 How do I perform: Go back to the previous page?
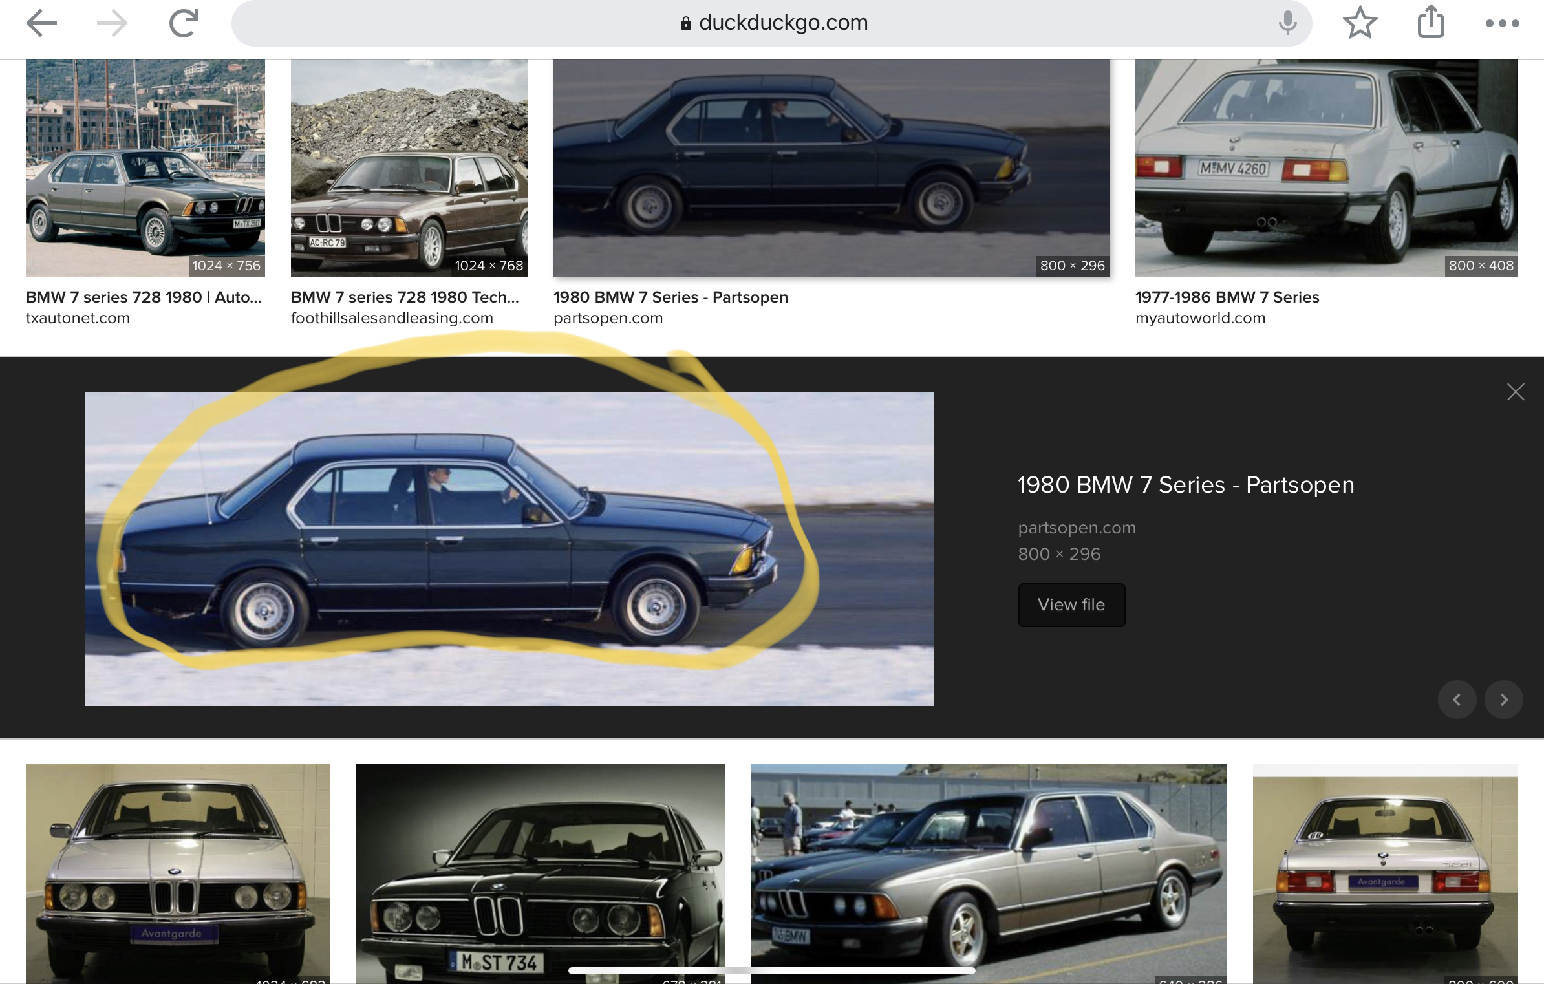coord(41,23)
